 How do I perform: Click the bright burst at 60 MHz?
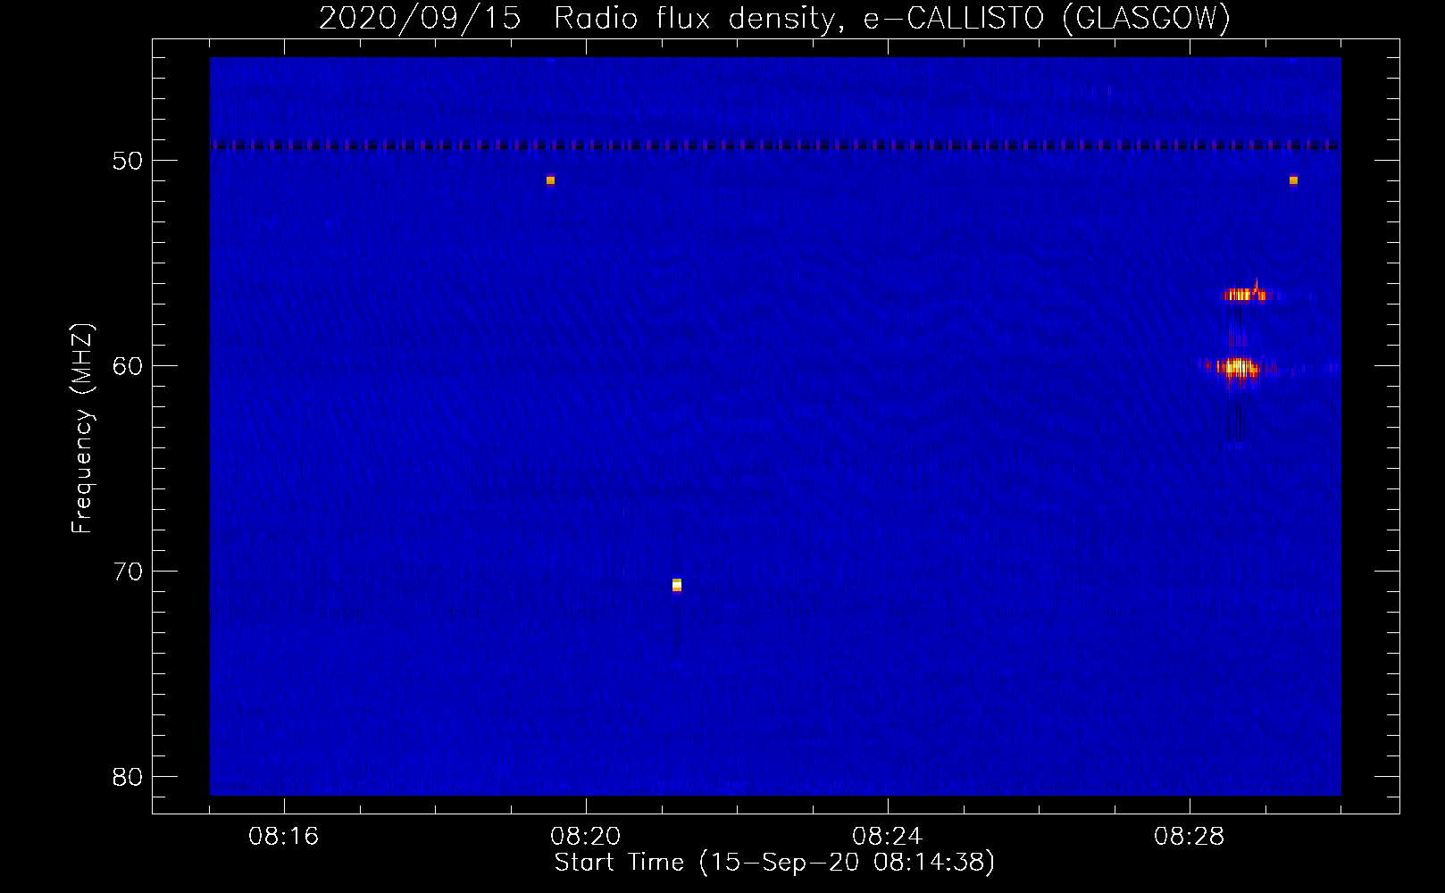click(1238, 367)
